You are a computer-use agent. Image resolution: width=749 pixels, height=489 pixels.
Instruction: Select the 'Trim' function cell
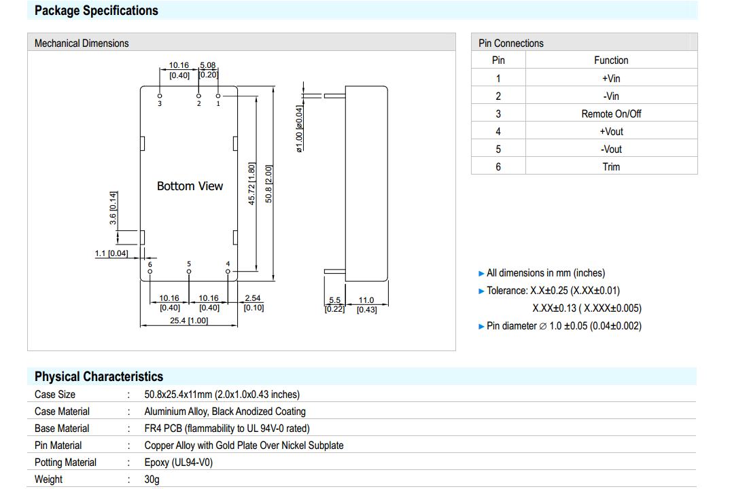(611, 167)
